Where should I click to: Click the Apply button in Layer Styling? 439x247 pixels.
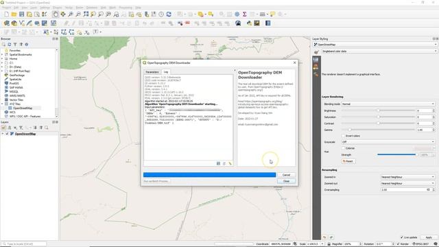(428, 237)
